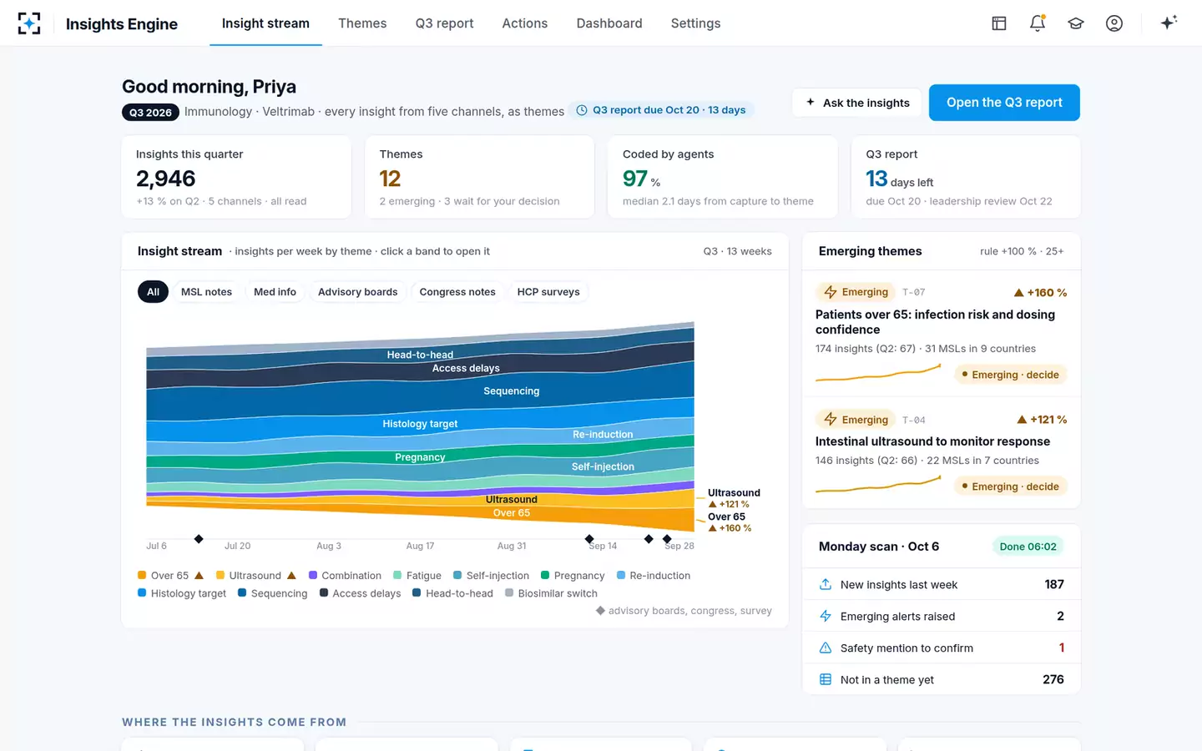Open the Patients over 65 theme title
The width and height of the screenshot is (1202, 751).
pyautogui.click(x=935, y=322)
